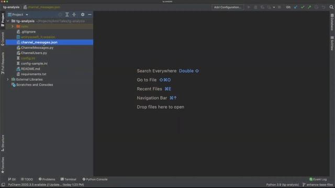Click the Git Commit green checkmark
The height and width of the screenshot is (188, 335).
pyautogui.click(x=303, y=7)
